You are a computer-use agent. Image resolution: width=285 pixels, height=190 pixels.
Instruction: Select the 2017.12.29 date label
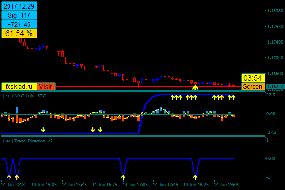click(x=19, y=6)
